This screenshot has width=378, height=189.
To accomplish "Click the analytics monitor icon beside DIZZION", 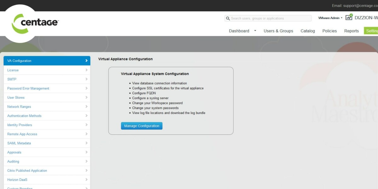I will tap(349, 18).
